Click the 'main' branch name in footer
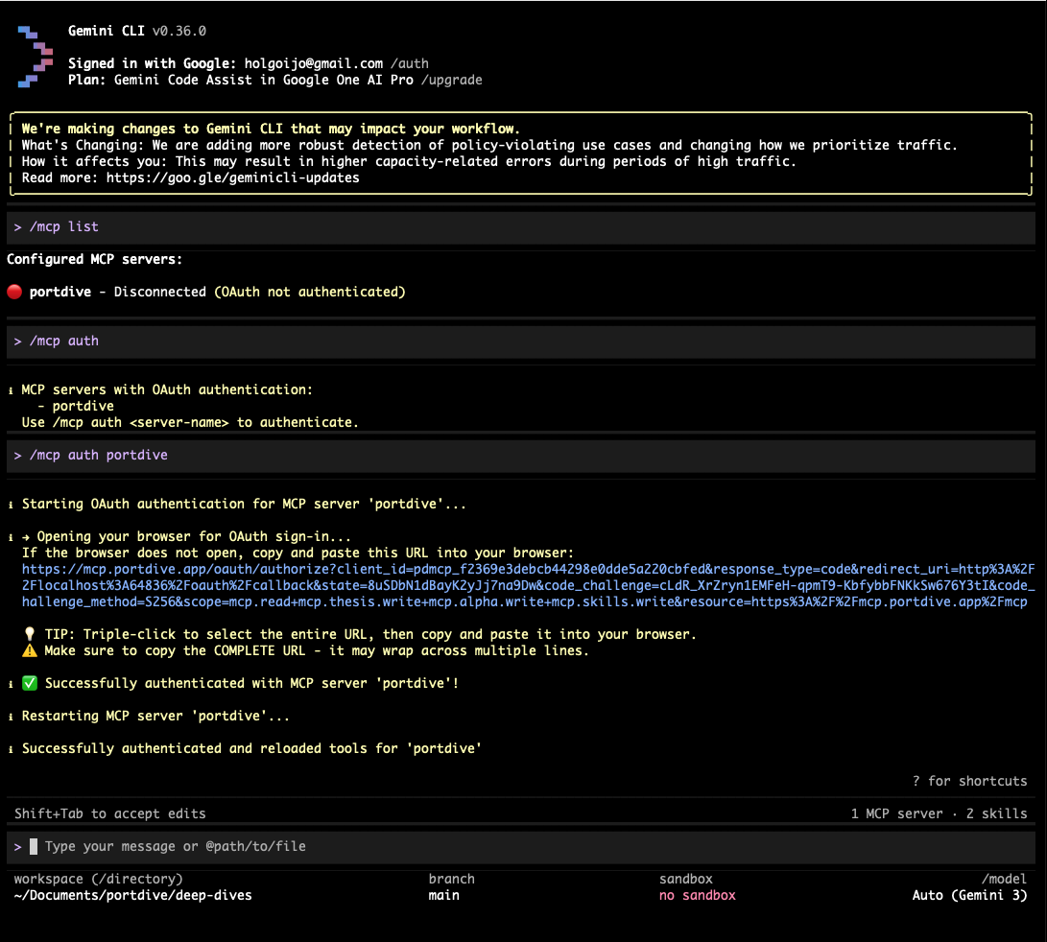The height and width of the screenshot is (942, 1047). pos(444,895)
